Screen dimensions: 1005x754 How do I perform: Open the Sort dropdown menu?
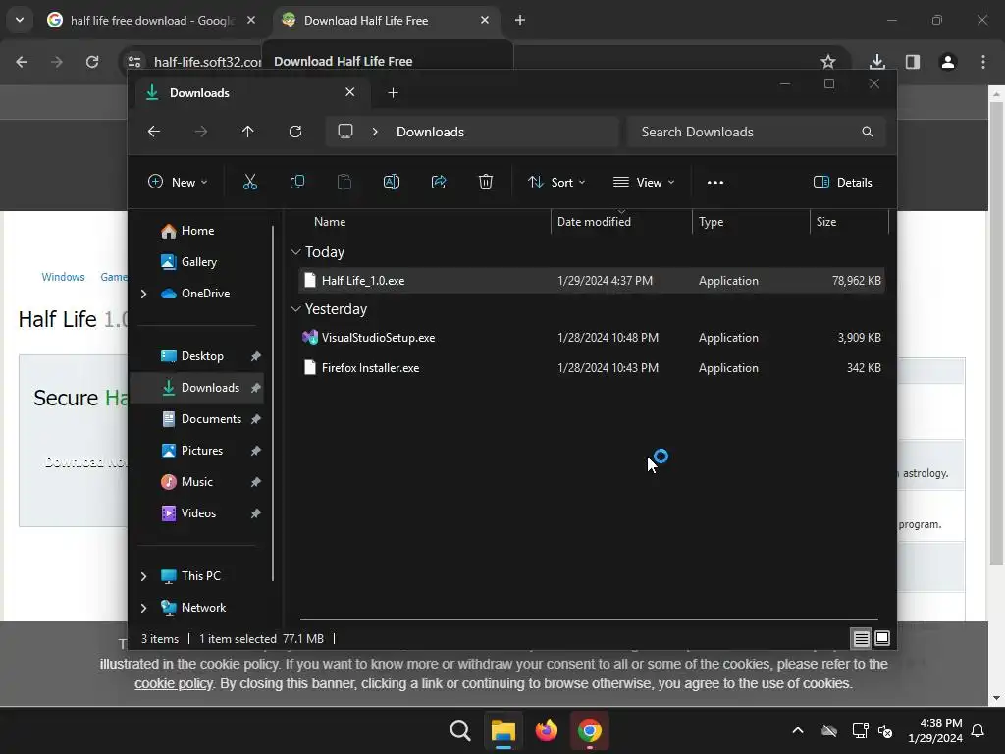(x=556, y=182)
